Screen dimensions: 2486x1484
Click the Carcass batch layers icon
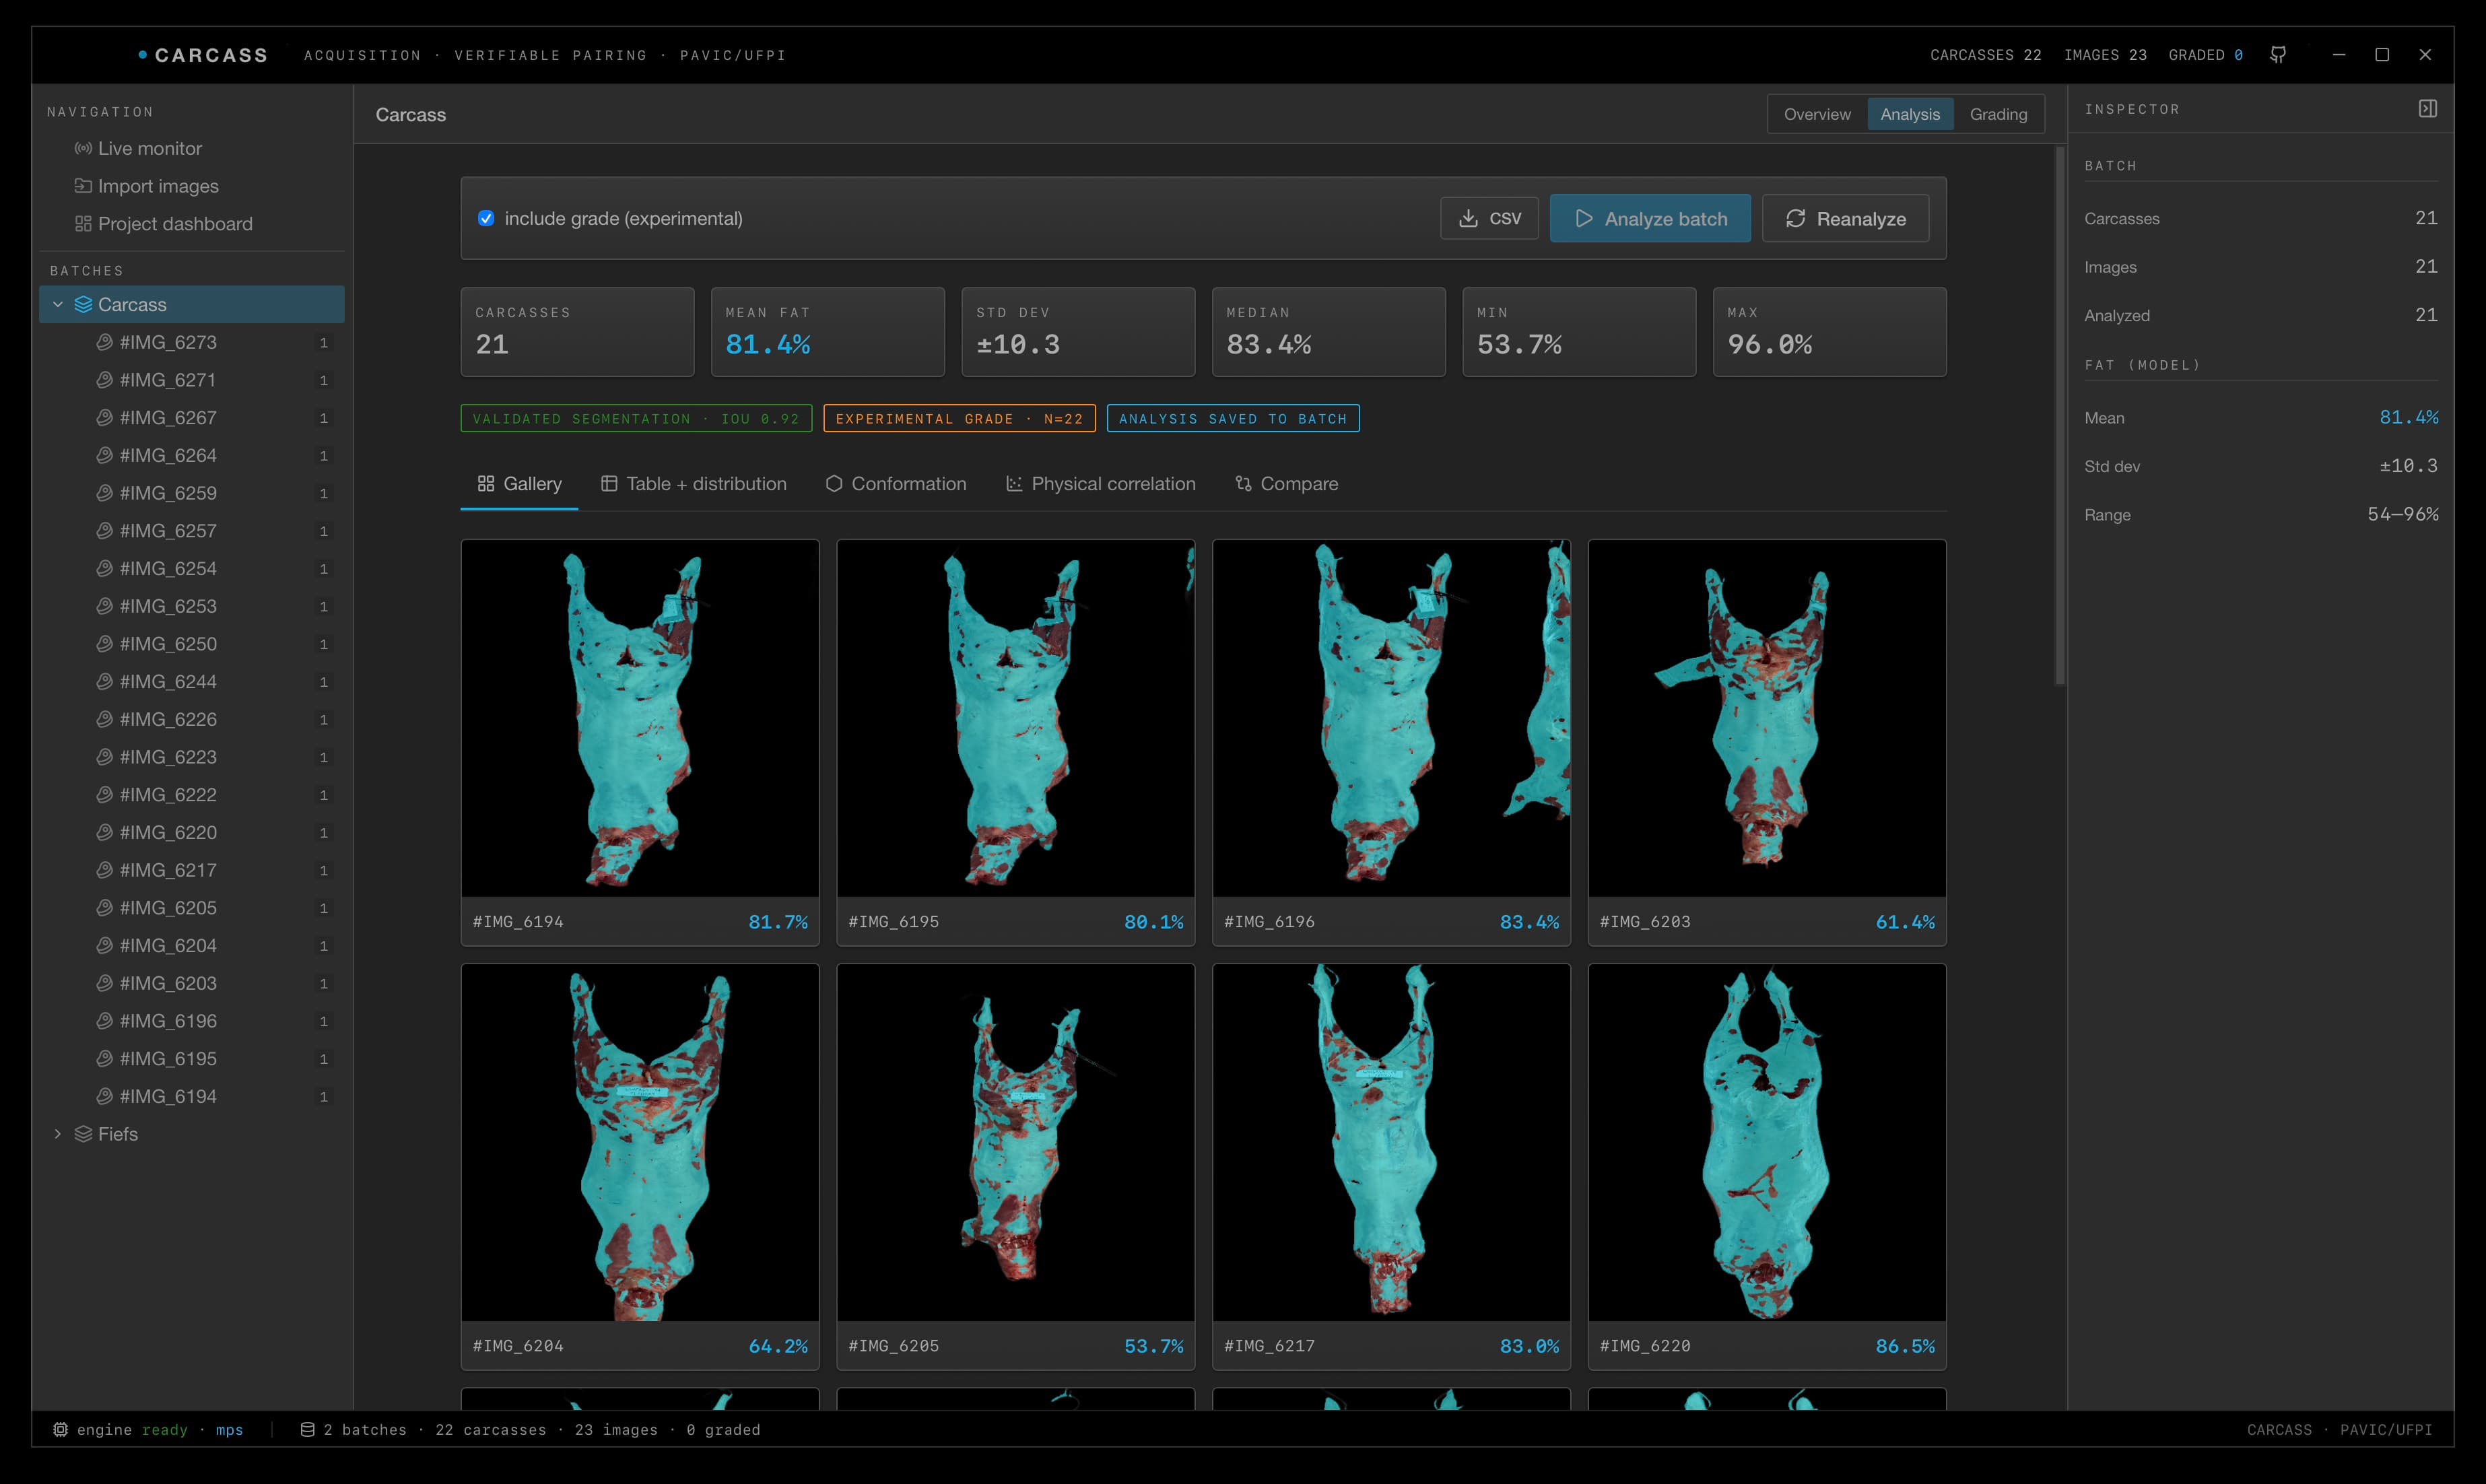point(83,304)
